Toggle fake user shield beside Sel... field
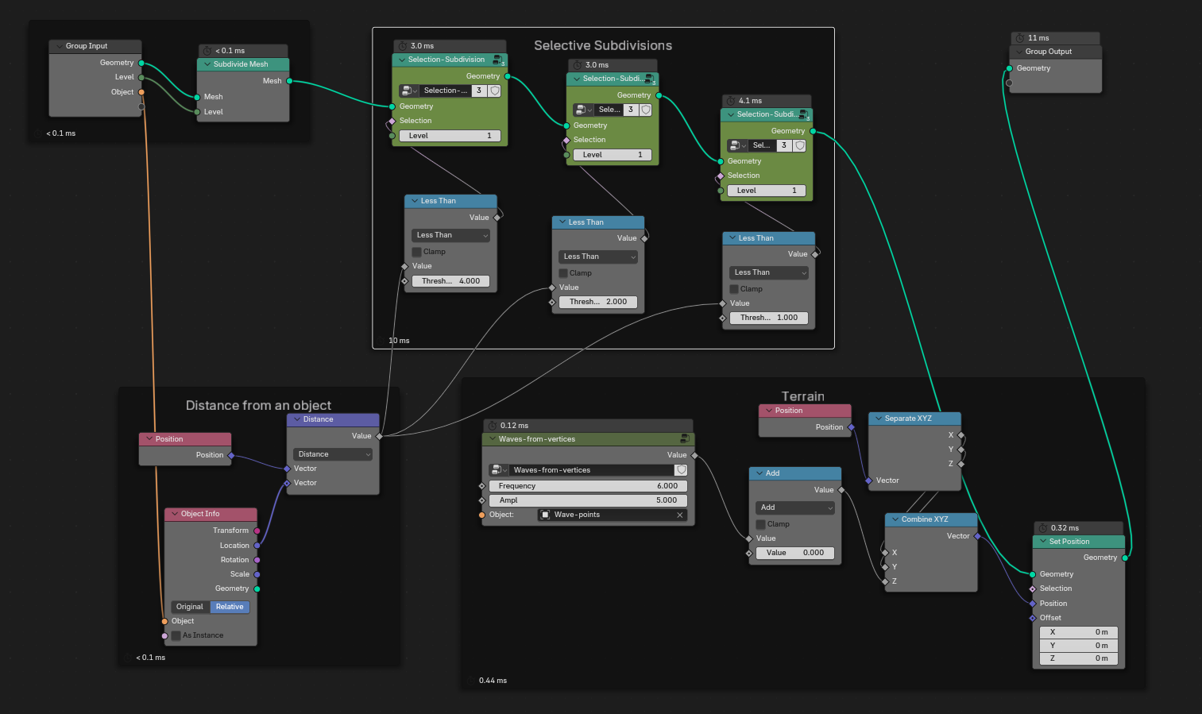This screenshot has width=1202, height=714. (800, 145)
